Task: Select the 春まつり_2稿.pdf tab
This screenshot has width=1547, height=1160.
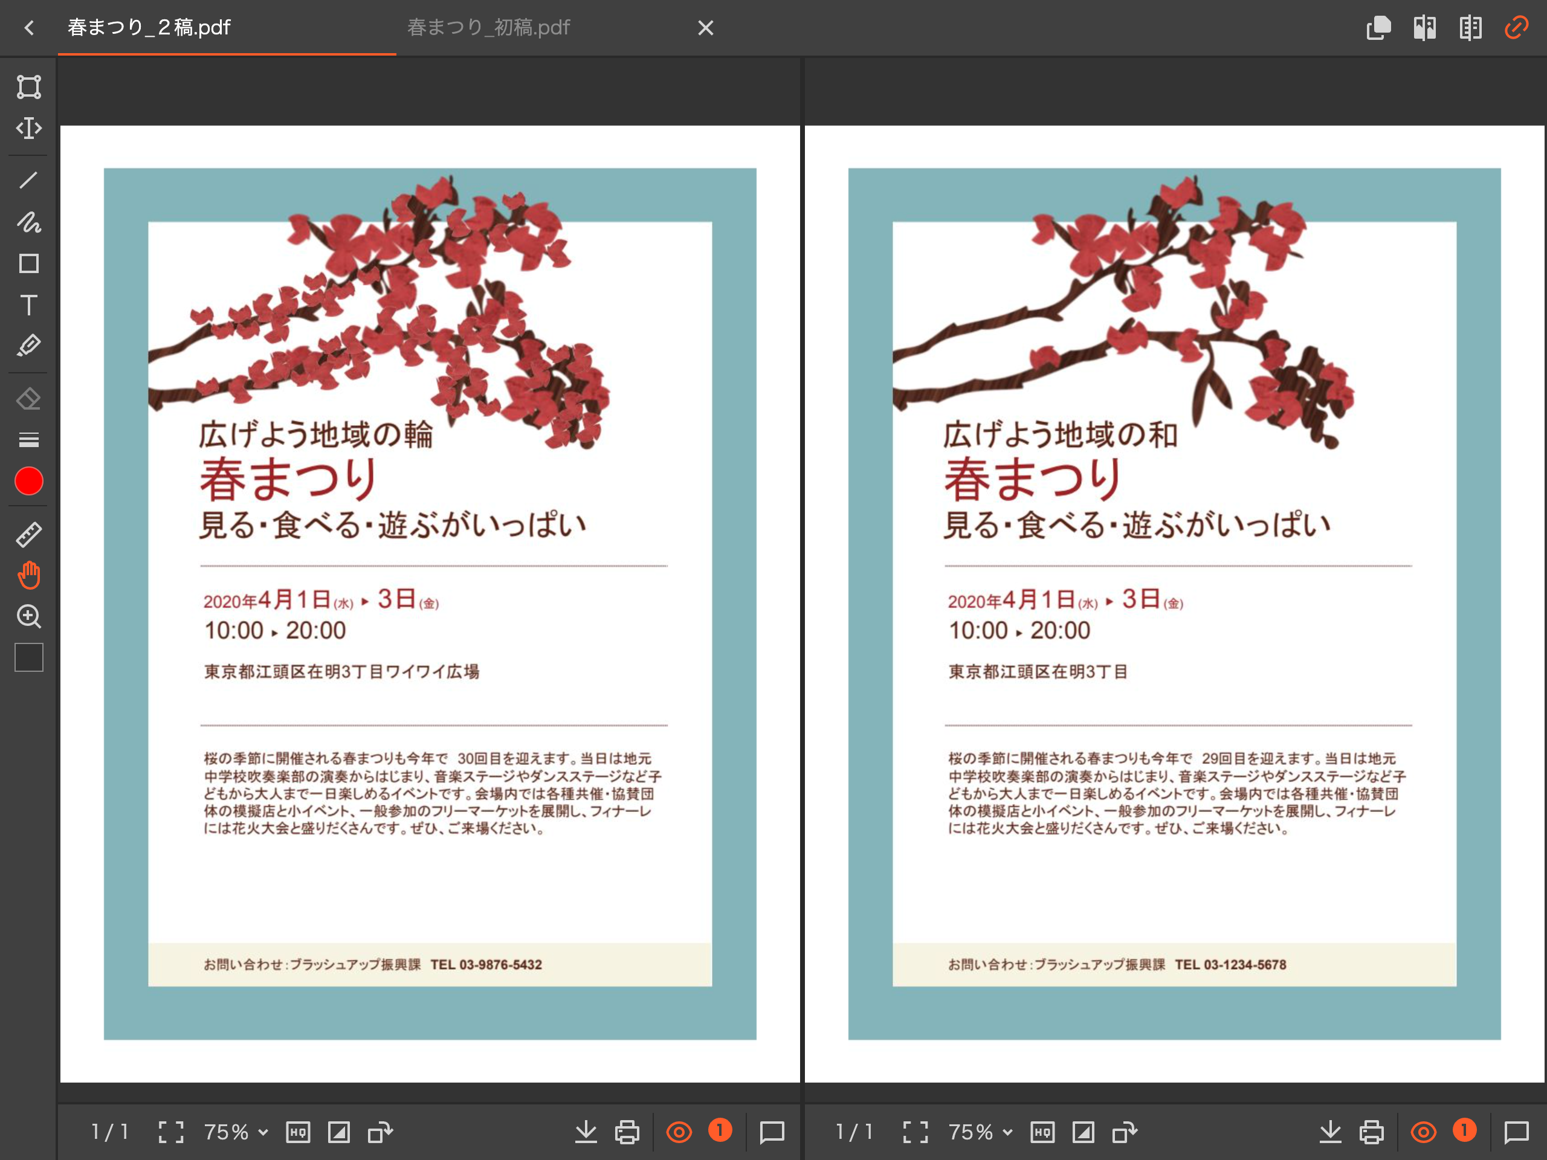Action: point(147,28)
